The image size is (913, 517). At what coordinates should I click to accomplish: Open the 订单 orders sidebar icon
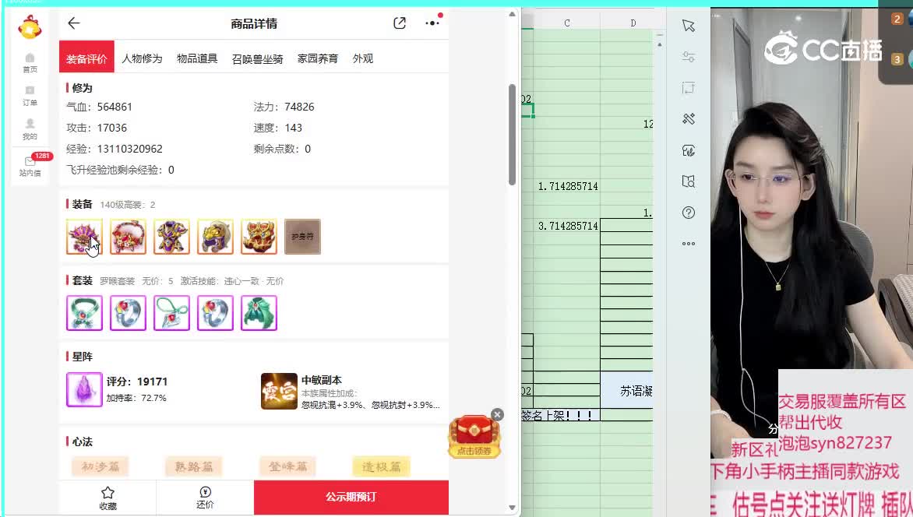click(x=30, y=96)
